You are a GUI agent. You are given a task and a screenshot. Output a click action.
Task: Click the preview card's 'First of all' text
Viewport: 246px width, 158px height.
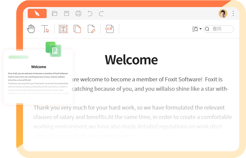tap(38, 73)
